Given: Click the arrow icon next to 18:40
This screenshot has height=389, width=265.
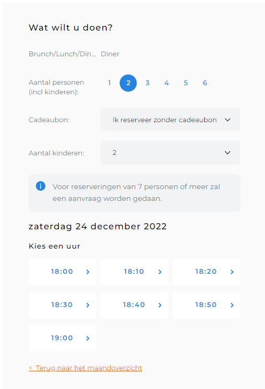Looking at the screenshot, I should point(160,305).
